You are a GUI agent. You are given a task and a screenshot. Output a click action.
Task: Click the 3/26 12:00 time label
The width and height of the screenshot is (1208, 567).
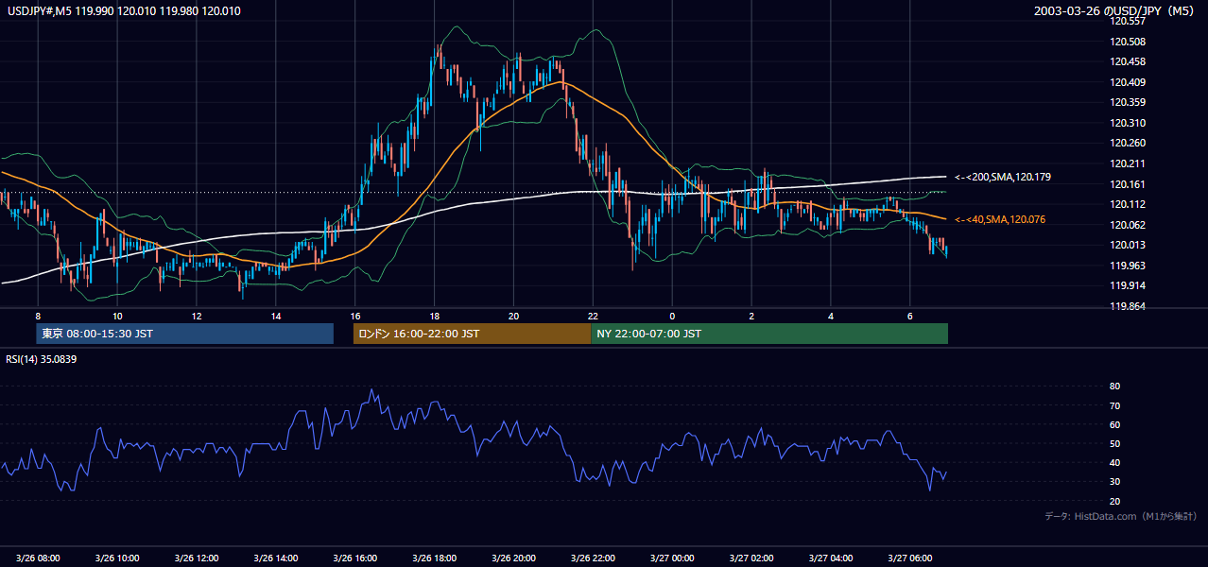click(196, 558)
